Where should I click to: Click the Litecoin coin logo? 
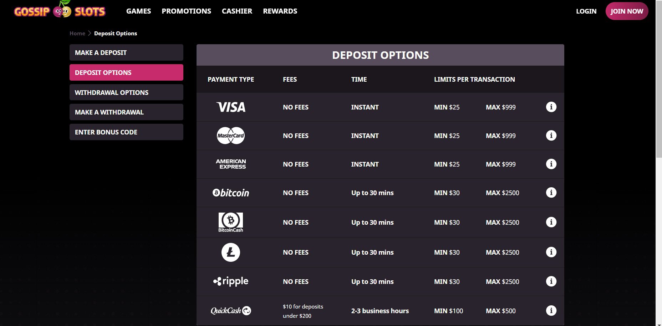pos(231,252)
